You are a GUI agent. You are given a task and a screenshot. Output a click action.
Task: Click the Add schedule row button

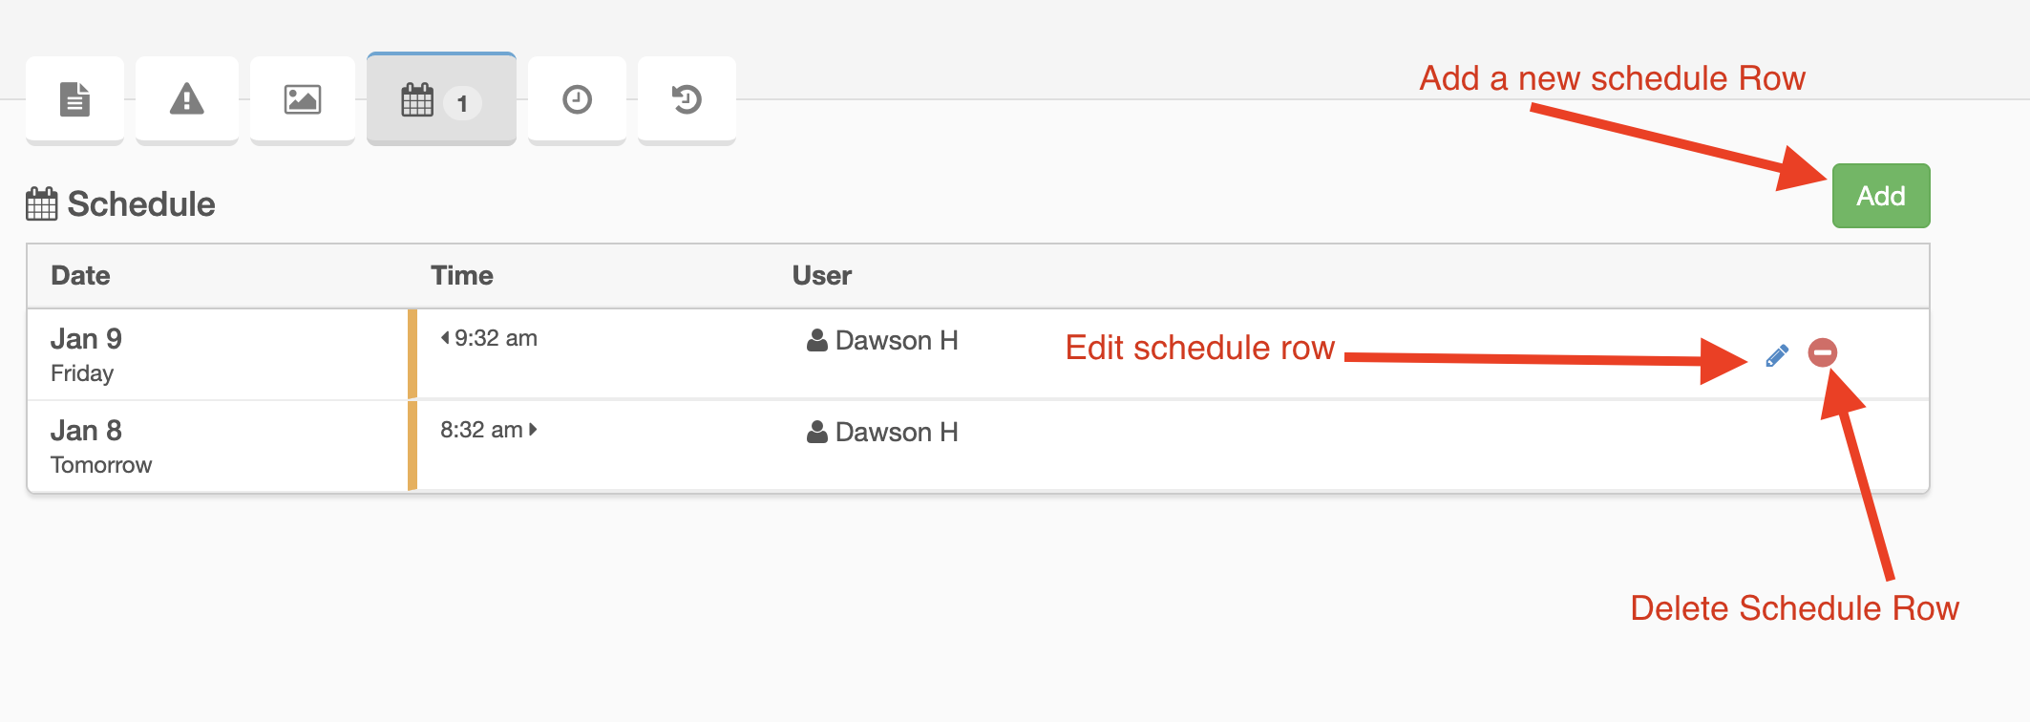pos(1880,196)
